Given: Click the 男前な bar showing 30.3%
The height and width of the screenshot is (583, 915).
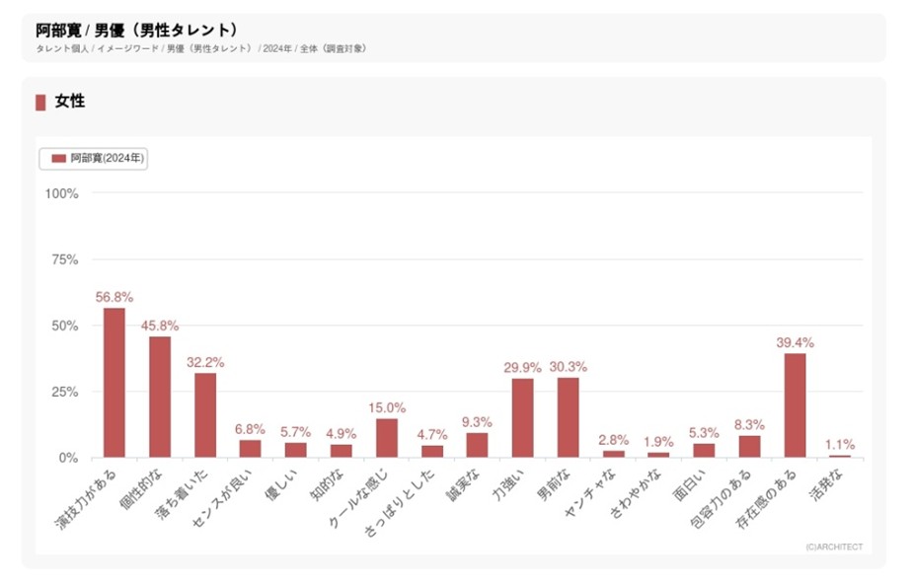Looking at the screenshot, I should (568, 418).
